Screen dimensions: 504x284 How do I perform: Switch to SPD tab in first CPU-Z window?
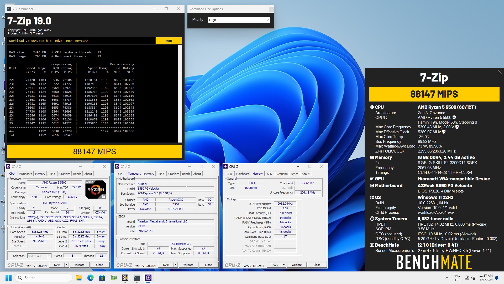pos(52,174)
